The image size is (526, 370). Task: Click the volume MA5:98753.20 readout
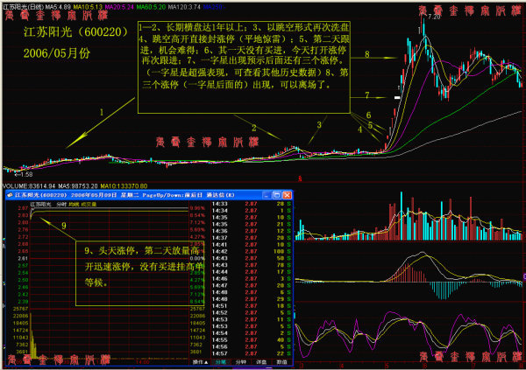[x=78, y=185]
